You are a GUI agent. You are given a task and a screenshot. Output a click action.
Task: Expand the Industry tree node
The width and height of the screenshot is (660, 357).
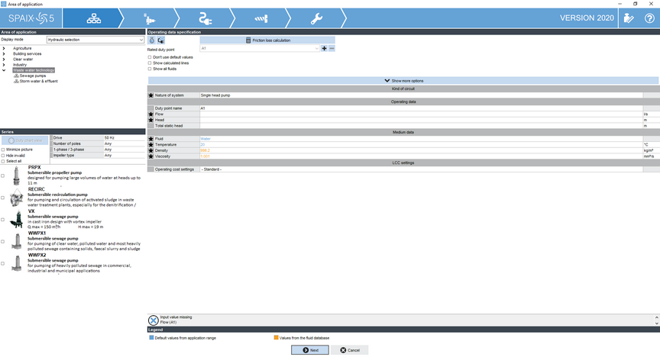coord(4,65)
